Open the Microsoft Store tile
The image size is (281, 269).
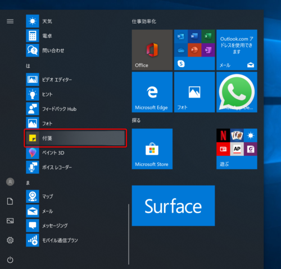point(152,149)
